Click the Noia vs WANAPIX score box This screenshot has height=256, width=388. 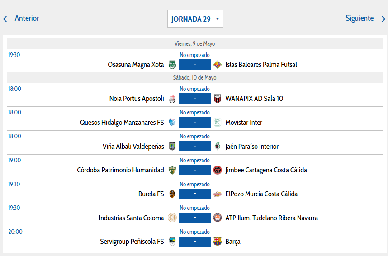click(x=195, y=98)
